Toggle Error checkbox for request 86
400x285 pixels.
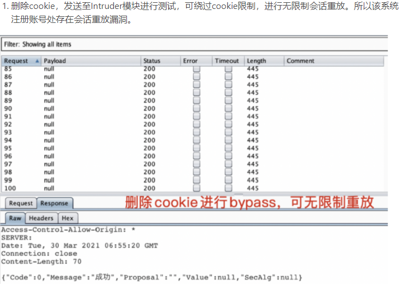197,77
